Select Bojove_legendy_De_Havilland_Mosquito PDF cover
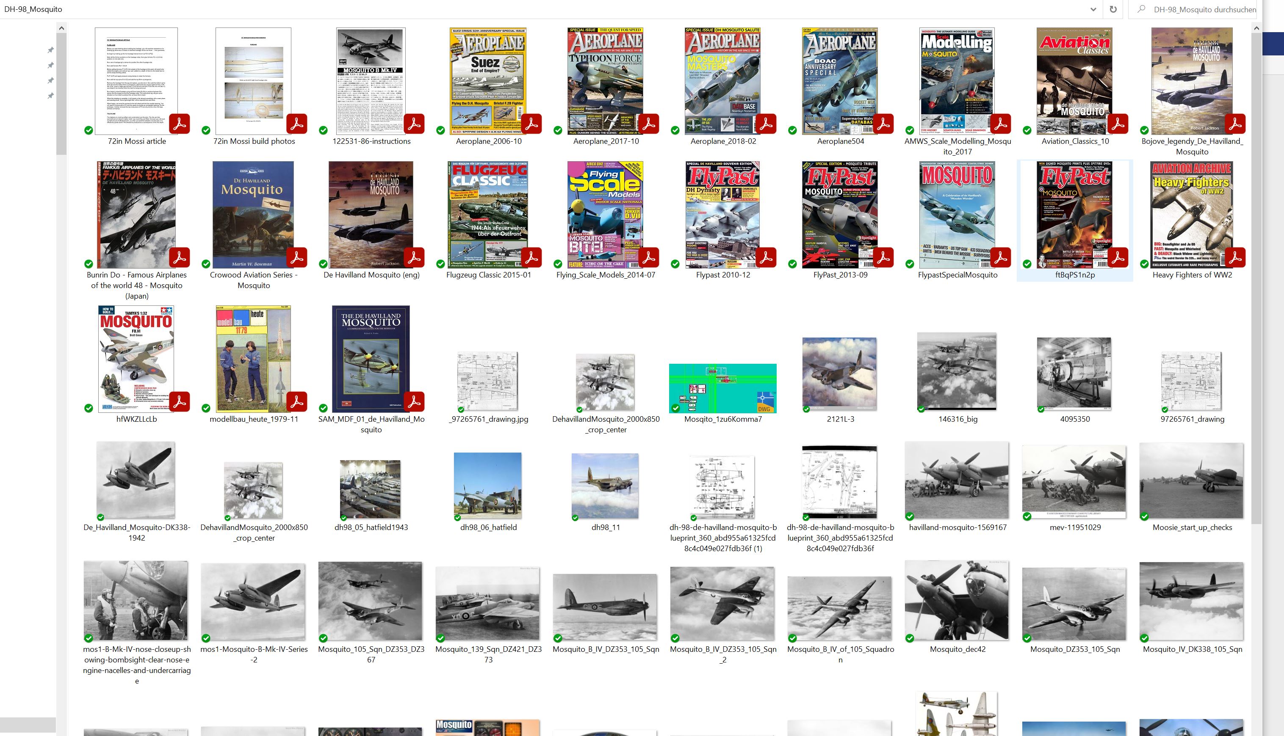1284x736 pixels. pyautogui.click(x=1192, y=81)
